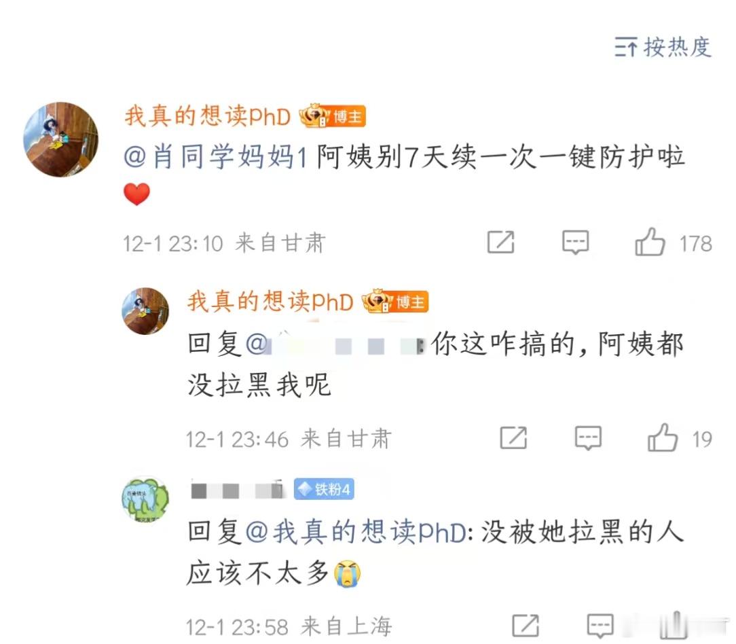
Task: Open @肖同学妈妈1 mention link
Action: click(x=215, y=157)
